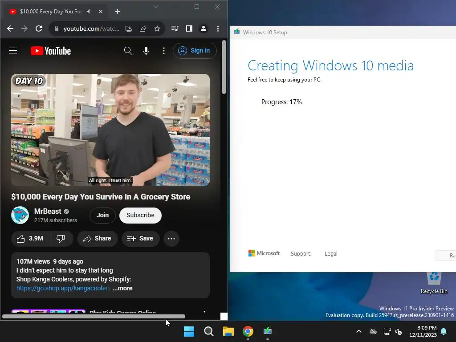Open Chrome profile avatar
Viewport: 456px width, 342px height.
[x=203, y=28]
